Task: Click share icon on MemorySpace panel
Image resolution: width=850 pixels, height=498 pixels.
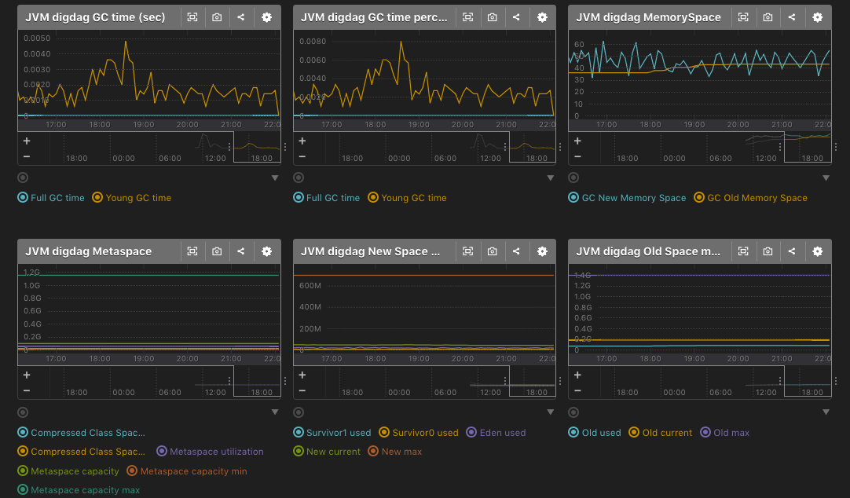Action: pos(791,17)
